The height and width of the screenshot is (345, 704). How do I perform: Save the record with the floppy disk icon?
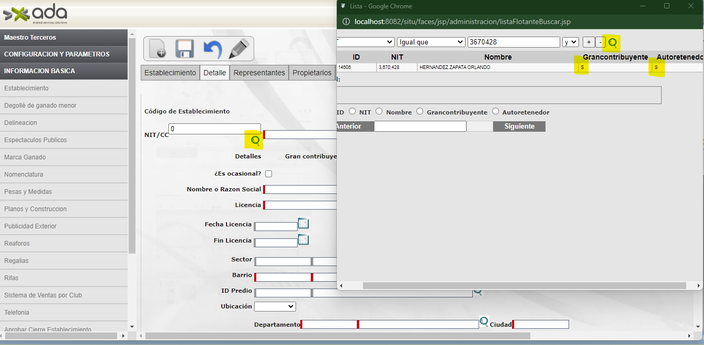(x=185, y=49)
